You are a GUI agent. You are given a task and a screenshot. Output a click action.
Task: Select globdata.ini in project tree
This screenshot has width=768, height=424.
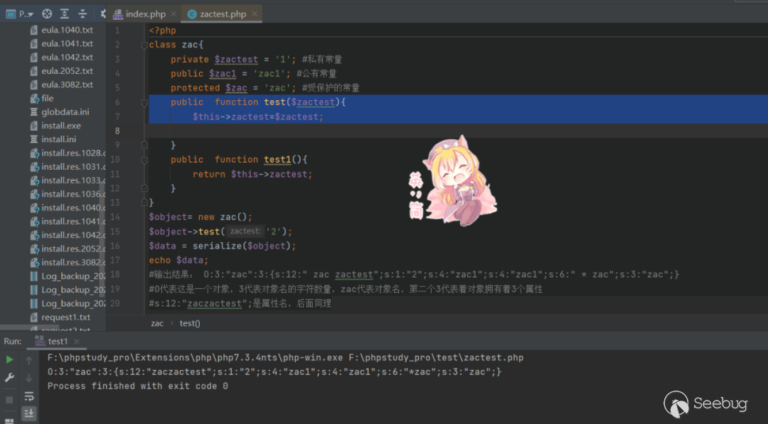click(x=65, y=112)
